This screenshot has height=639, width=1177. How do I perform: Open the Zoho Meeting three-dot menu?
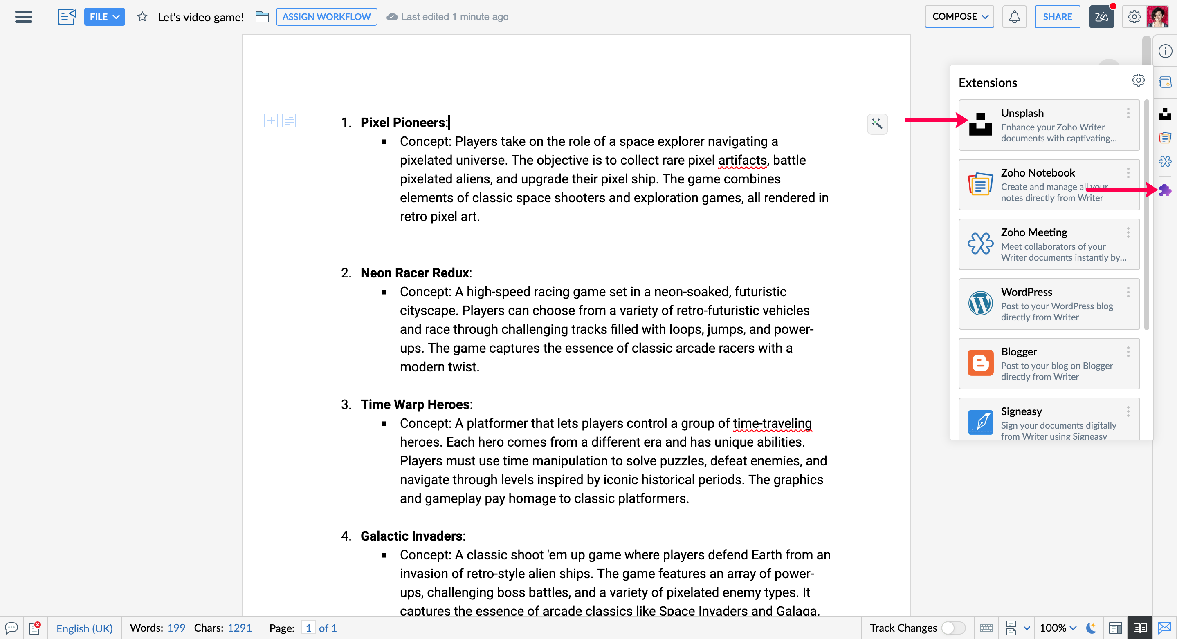1128,232
